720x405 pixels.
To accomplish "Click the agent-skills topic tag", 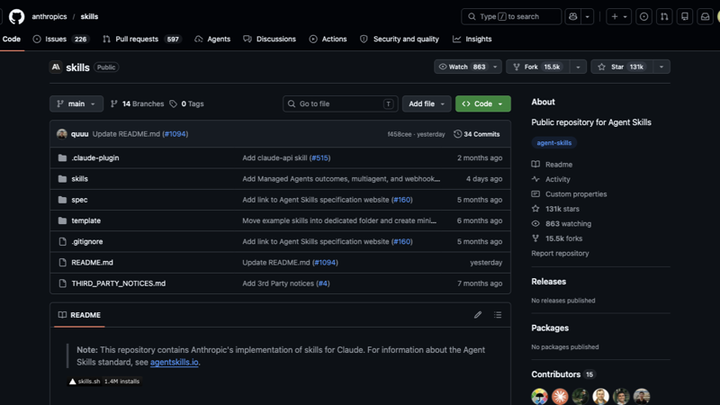I will tap(553, 143).
